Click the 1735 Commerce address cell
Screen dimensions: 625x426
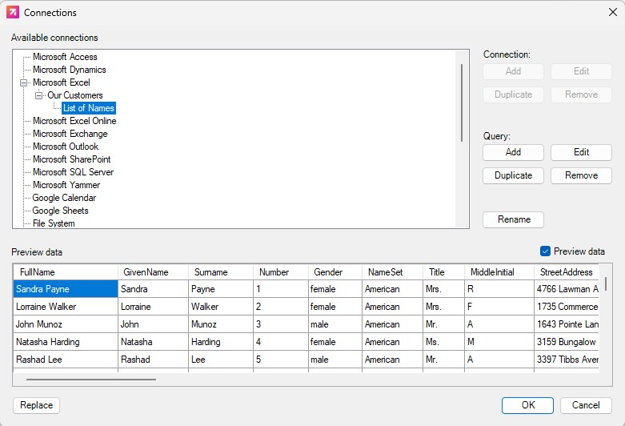coord(567,307)
